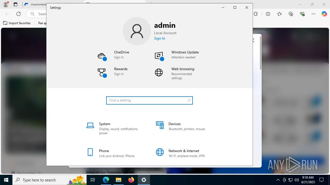This screenshot has width=330, height=185.
Task: Click Local Account text under admin
Action: 165,33
